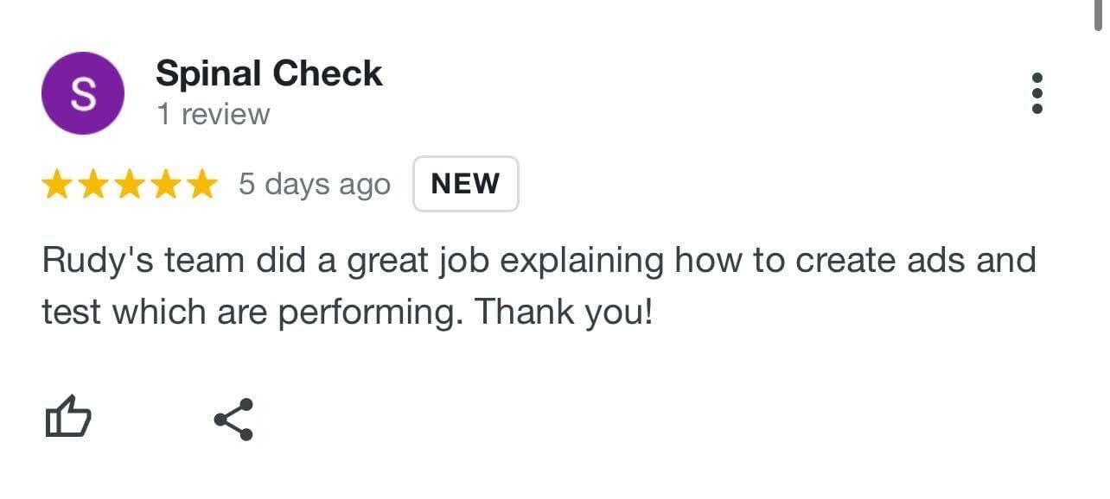Share this review using the share icon
Screen dimensions: 1110x499
pyautogui.click(x=233, y=420)
